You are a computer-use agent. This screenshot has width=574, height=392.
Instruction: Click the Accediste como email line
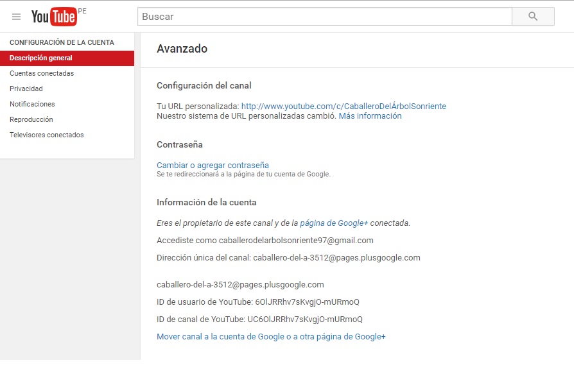(265, 241)
